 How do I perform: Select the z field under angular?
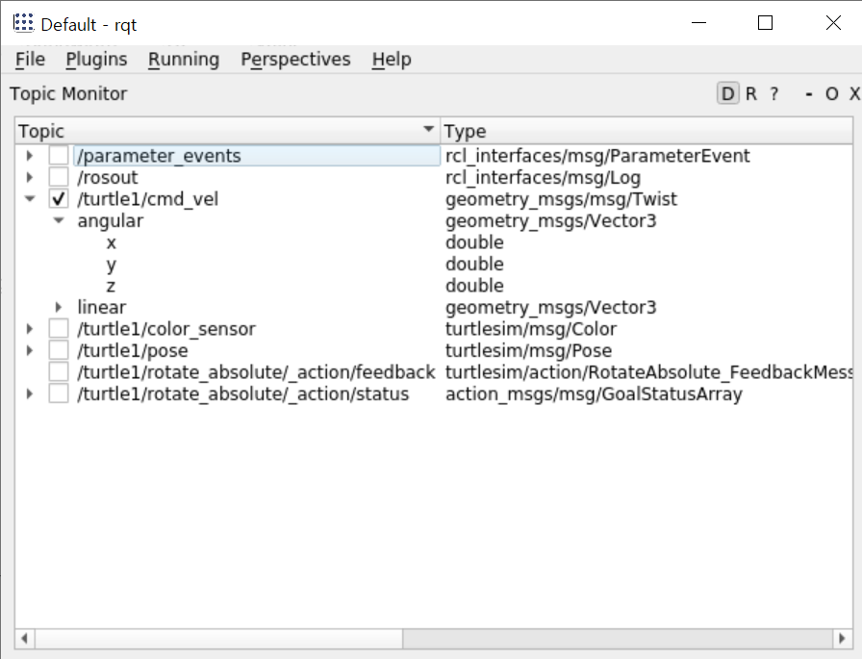point(111,286)
